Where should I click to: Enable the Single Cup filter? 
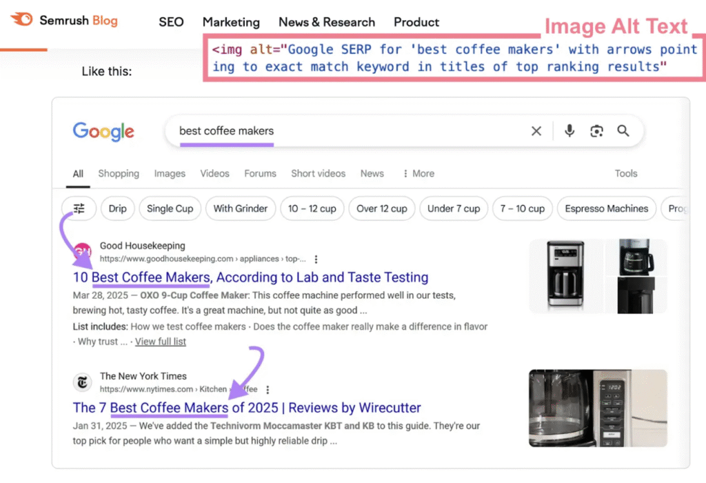170,208
